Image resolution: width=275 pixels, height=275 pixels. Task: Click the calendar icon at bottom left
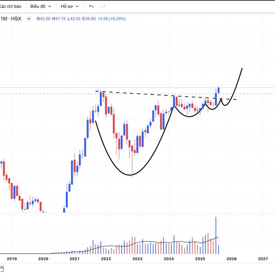tap(1, 269)
